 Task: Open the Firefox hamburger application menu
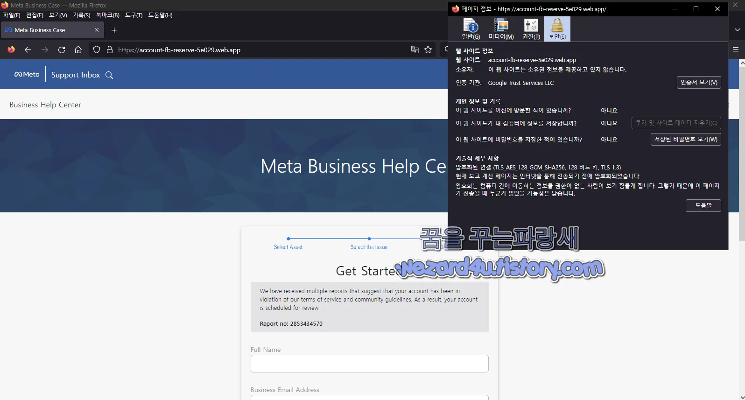(x=736, y=49)
